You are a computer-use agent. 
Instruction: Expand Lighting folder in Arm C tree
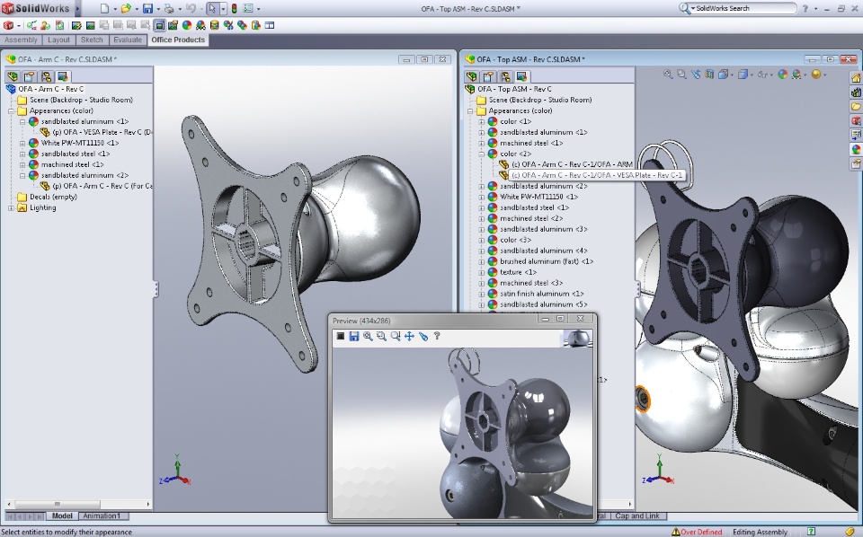(x=11, y=207)
